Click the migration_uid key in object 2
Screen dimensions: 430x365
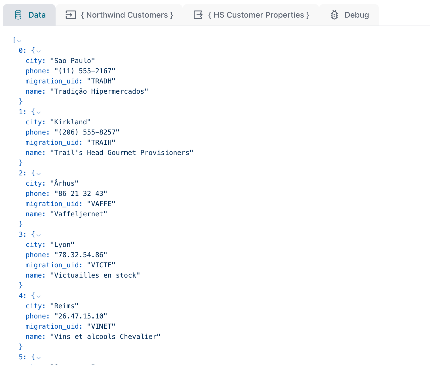[54, 204]
